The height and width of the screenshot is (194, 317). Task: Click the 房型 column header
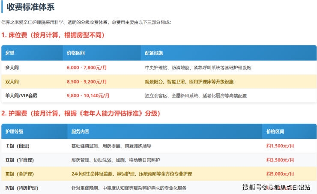pyautogui.click(x=10, y=53)
